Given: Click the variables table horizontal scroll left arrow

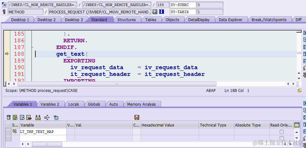Looking at the screenshot, I should pos(23,144).
